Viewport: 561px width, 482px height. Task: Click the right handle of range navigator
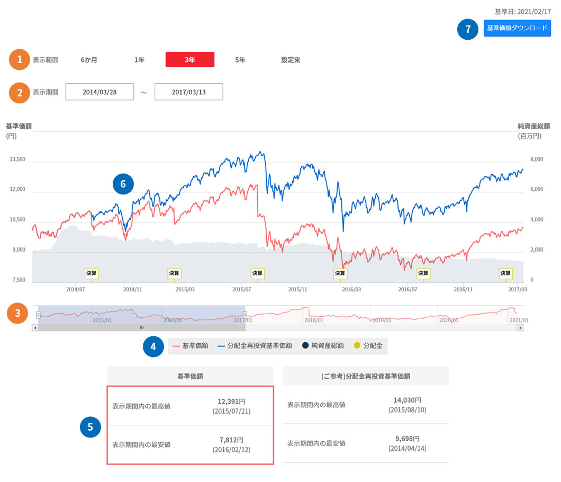(x=245, y=315)
